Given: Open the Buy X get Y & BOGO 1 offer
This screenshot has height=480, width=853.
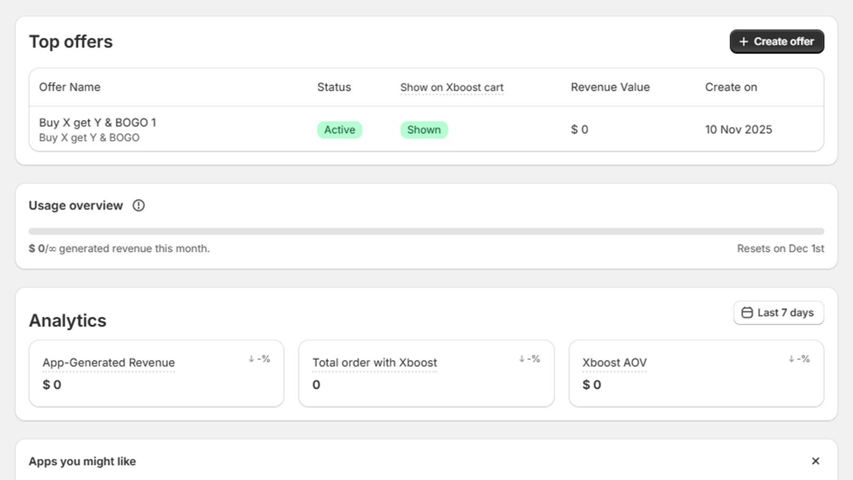Looking at the screenshot, I should click(x=98, y=123).
